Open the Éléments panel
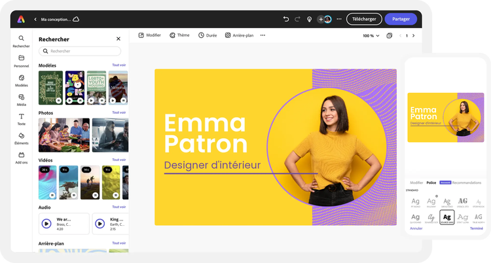This screenshot has width=491, height=263. click(x=22, y=137)
